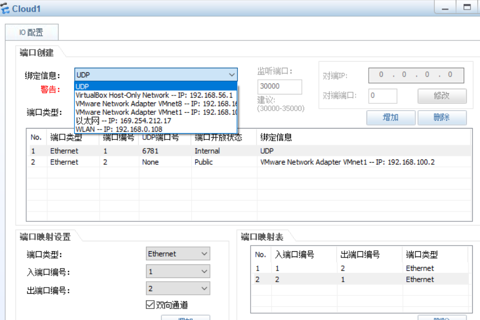This screenshot has width=480, height=320.
Task: Click the 监听端口 field showing 30000
Action: click(280, 87)
